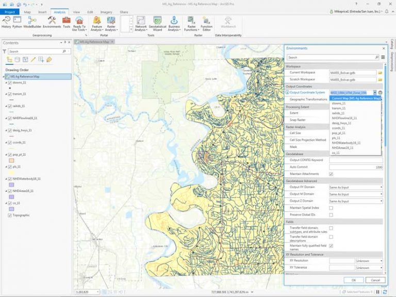396x297 pixels.
Task: Open the Raster Functions dropdown
Action: [191, 24]
